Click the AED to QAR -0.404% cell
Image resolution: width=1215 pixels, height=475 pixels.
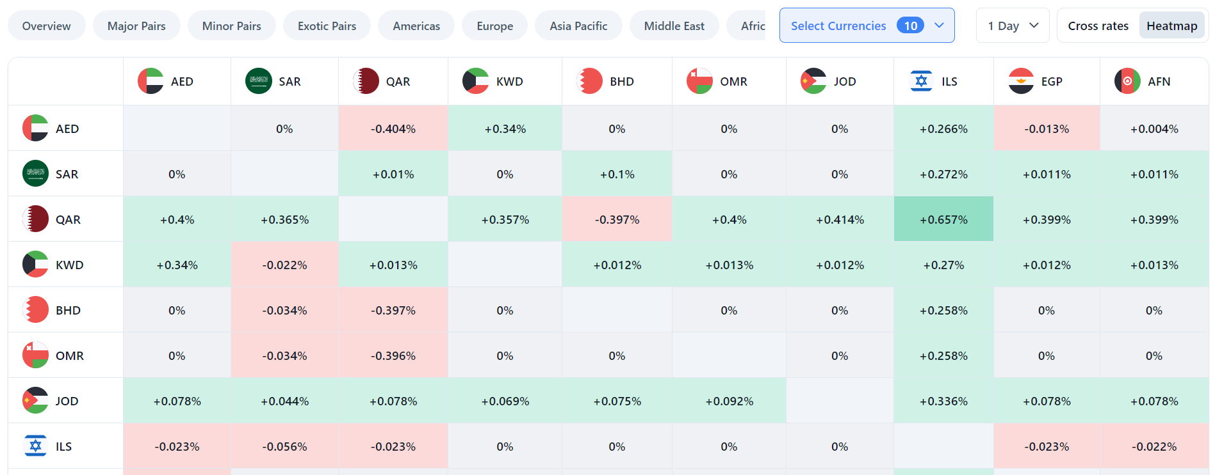coord(393,128)
